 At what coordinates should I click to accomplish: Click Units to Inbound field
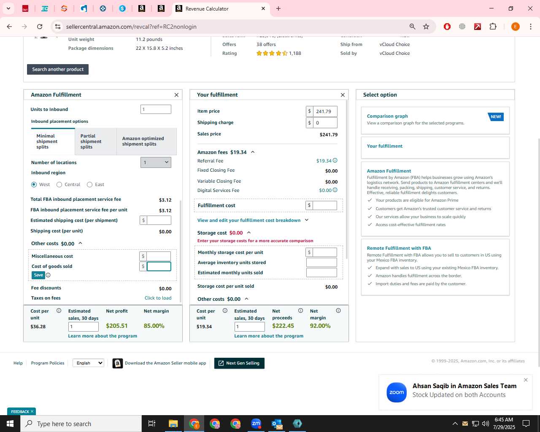pyautogui.click(x=156, y=109)
